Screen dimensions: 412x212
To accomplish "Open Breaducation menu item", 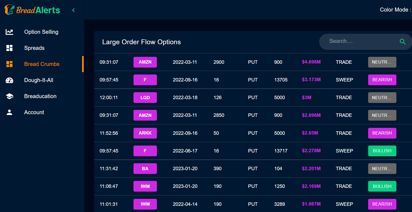I will [40, 96].
